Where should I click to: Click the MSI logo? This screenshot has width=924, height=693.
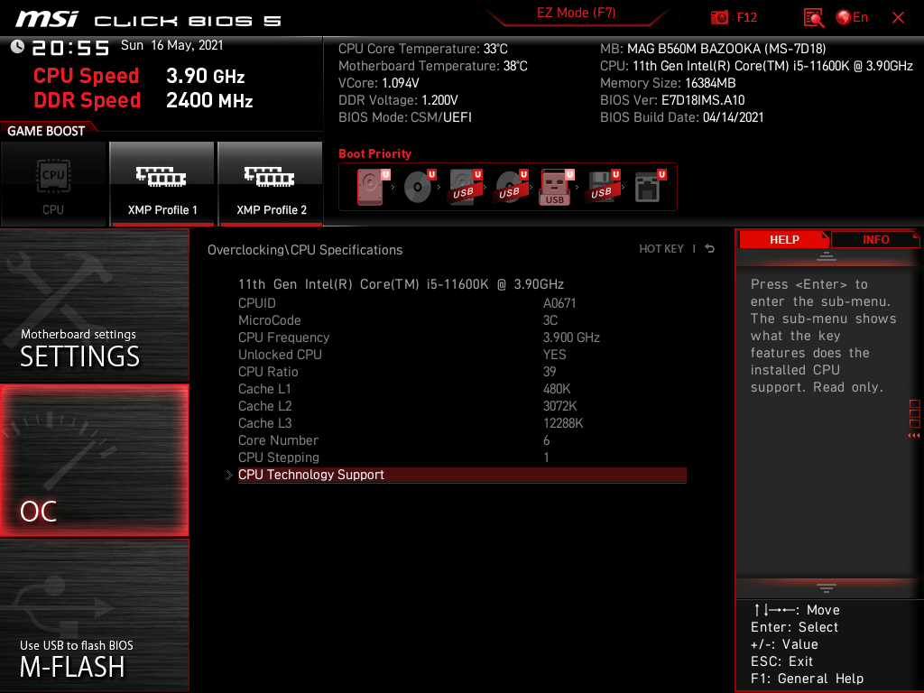(47, 19)
